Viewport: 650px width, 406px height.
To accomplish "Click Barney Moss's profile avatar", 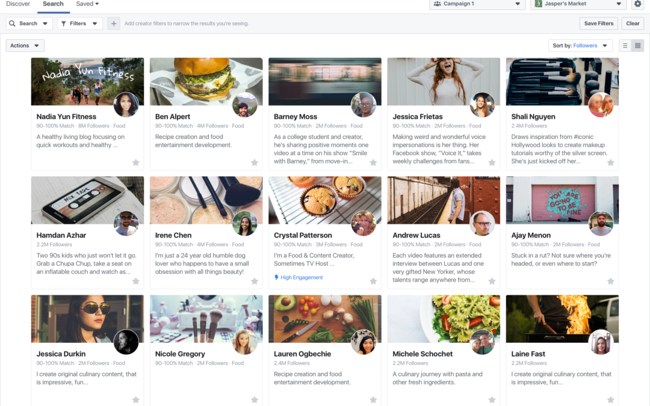I will [364, 104].
